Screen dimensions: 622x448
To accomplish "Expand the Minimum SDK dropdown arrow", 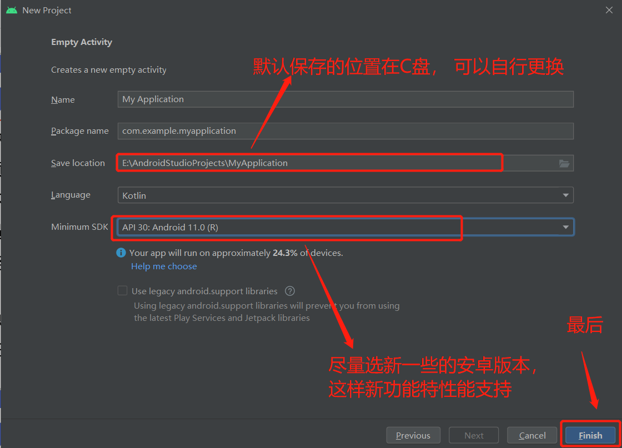I will click(566, 227).
